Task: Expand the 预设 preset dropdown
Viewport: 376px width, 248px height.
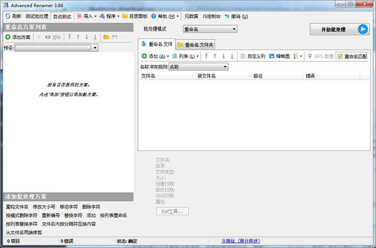Action: coord(95,48)
